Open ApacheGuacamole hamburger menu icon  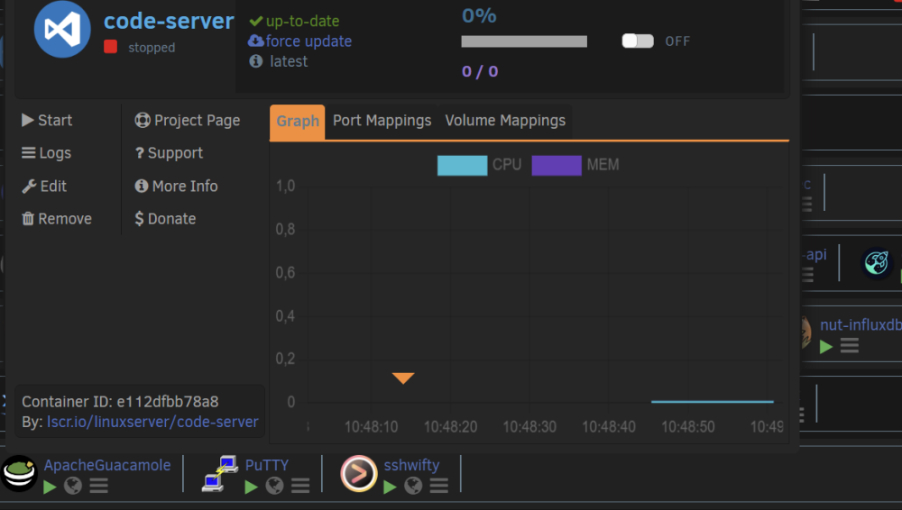(x=99, y=487)
